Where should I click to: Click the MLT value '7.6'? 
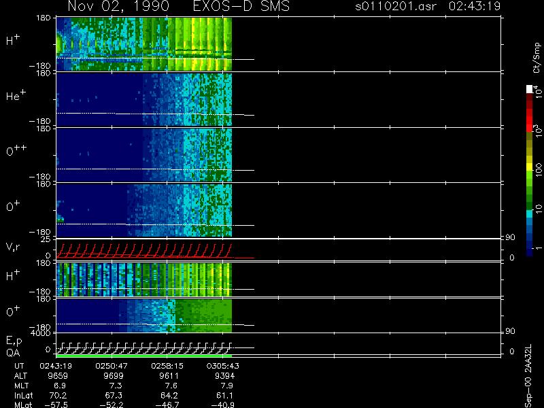[171, 386]
